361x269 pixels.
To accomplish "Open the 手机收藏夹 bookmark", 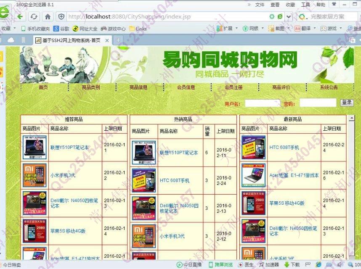I will [35, 29].
